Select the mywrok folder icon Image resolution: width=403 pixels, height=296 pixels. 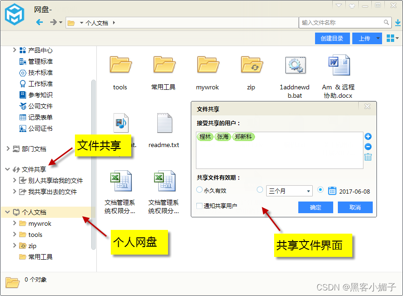coord(208,65)
